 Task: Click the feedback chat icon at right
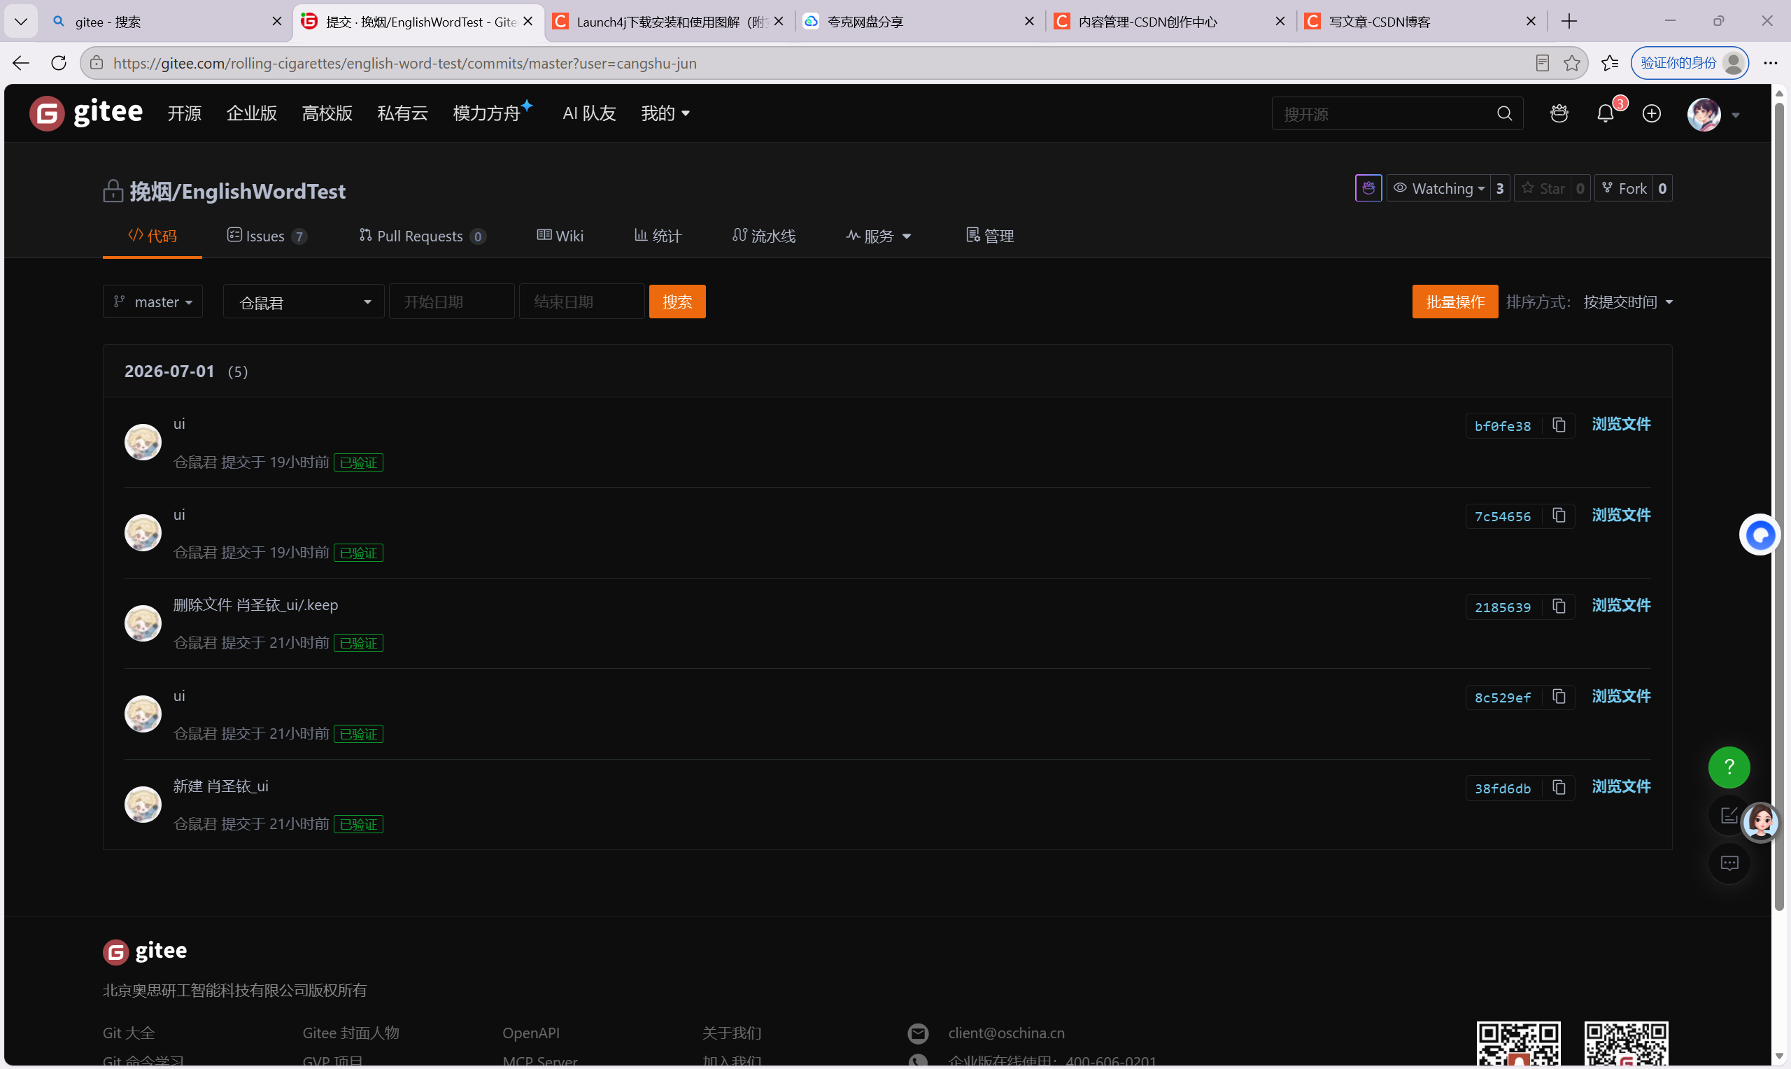tap(1729, 863)
